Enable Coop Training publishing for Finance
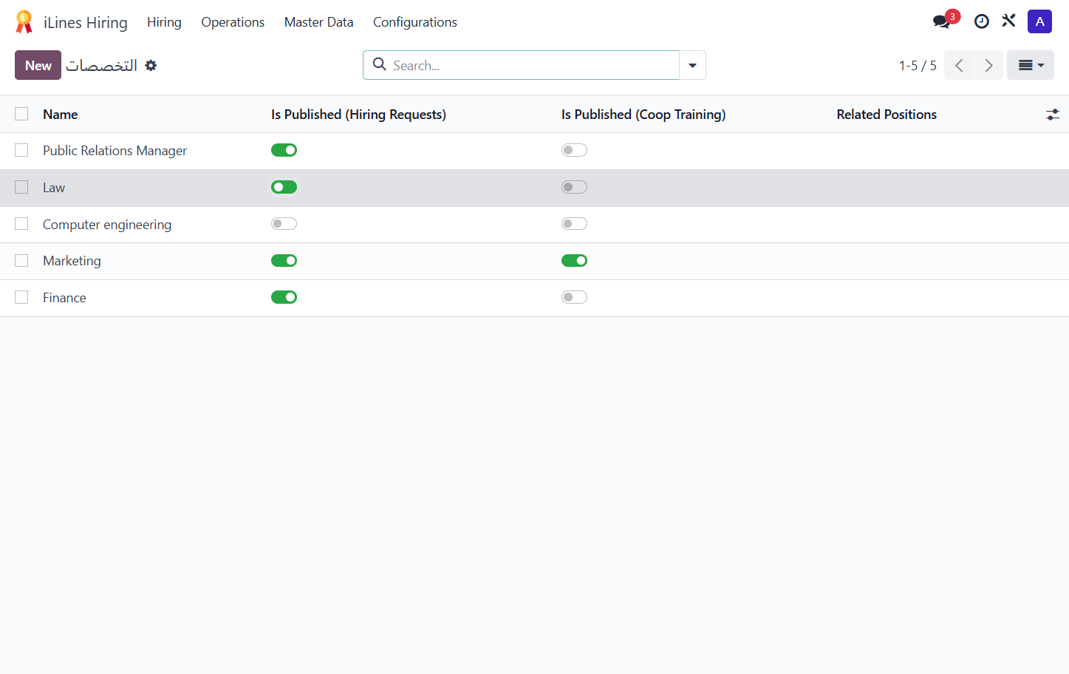Image resolution: width=1069 pixels, height=674 pixels. 574,297
